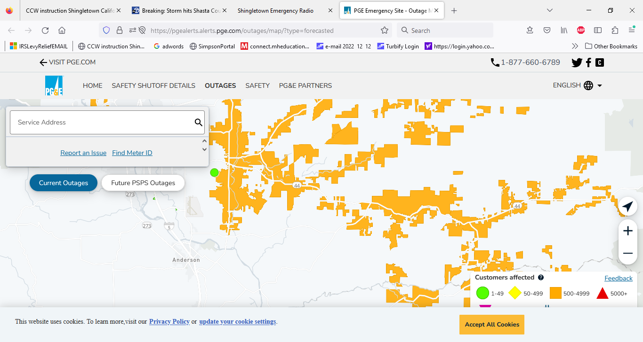Open PG&E Twitter page icon
Viewport: 643px width, 342px height.
(x=577, y=62)
